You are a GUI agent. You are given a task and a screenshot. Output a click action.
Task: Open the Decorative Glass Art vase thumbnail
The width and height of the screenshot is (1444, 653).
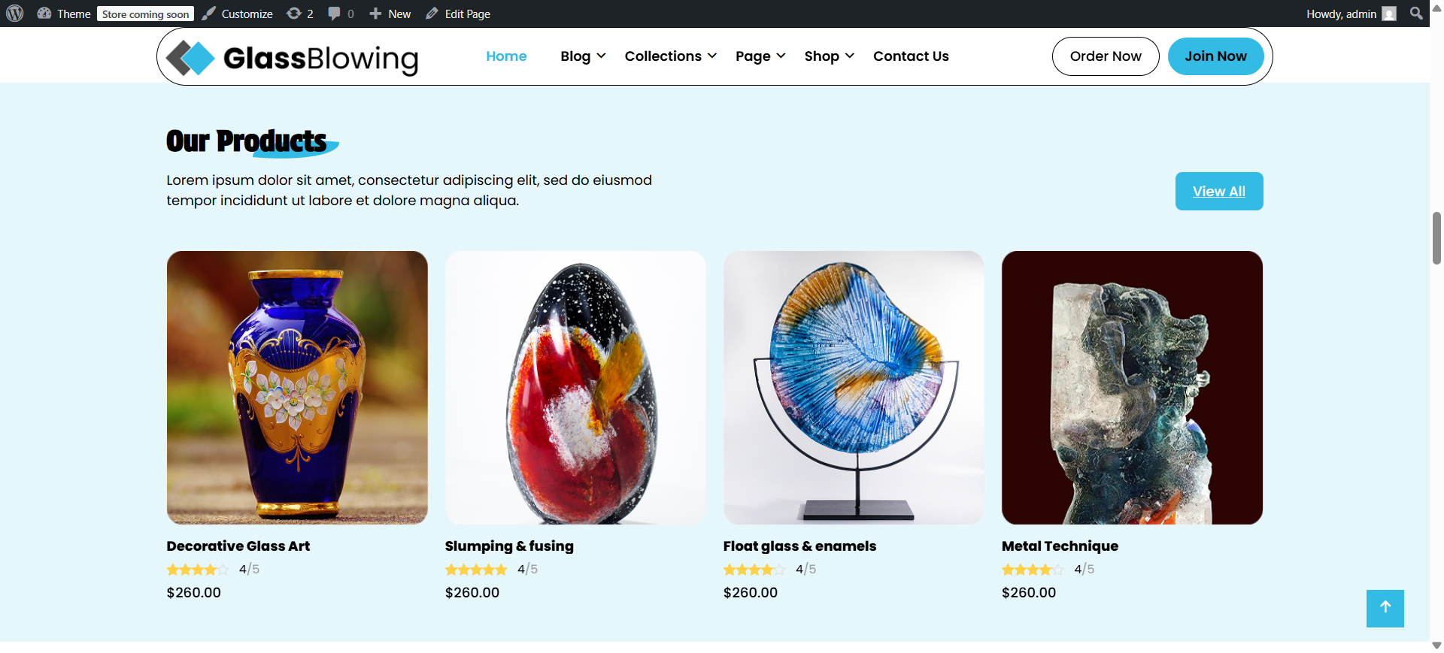tap(297, 388)
